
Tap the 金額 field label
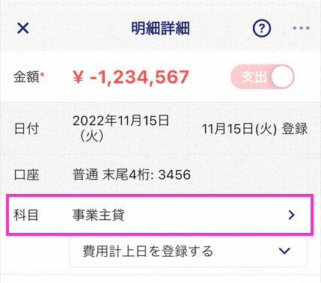pos(27,76)
